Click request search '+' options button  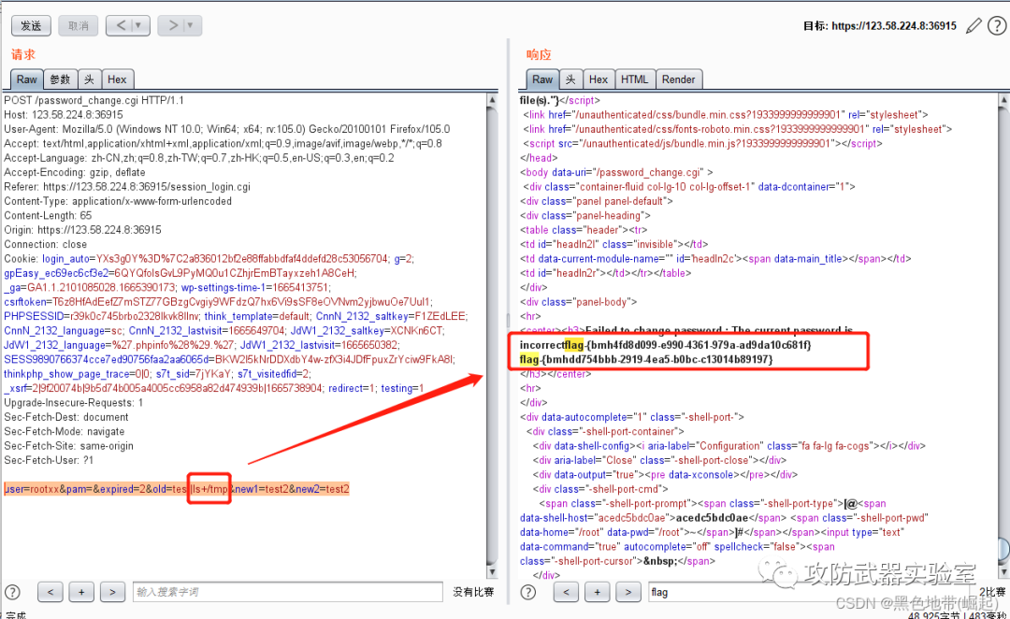pyautogui.click(x=81, y=592)
